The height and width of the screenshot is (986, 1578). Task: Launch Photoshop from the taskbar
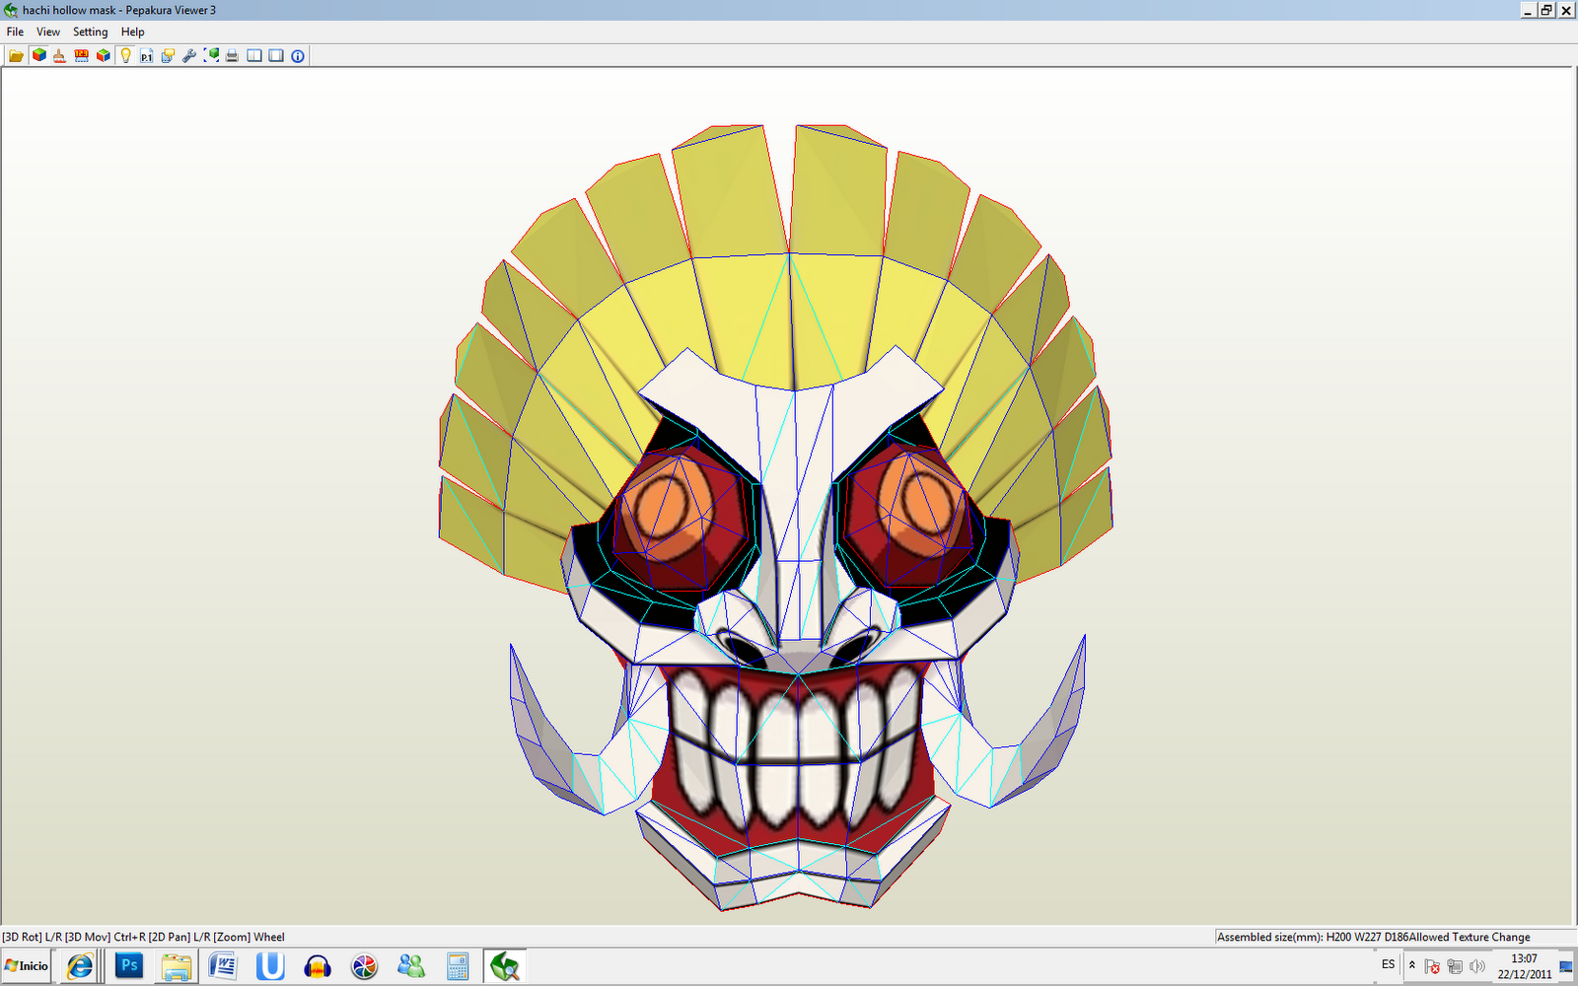click(x=128, y=966)
